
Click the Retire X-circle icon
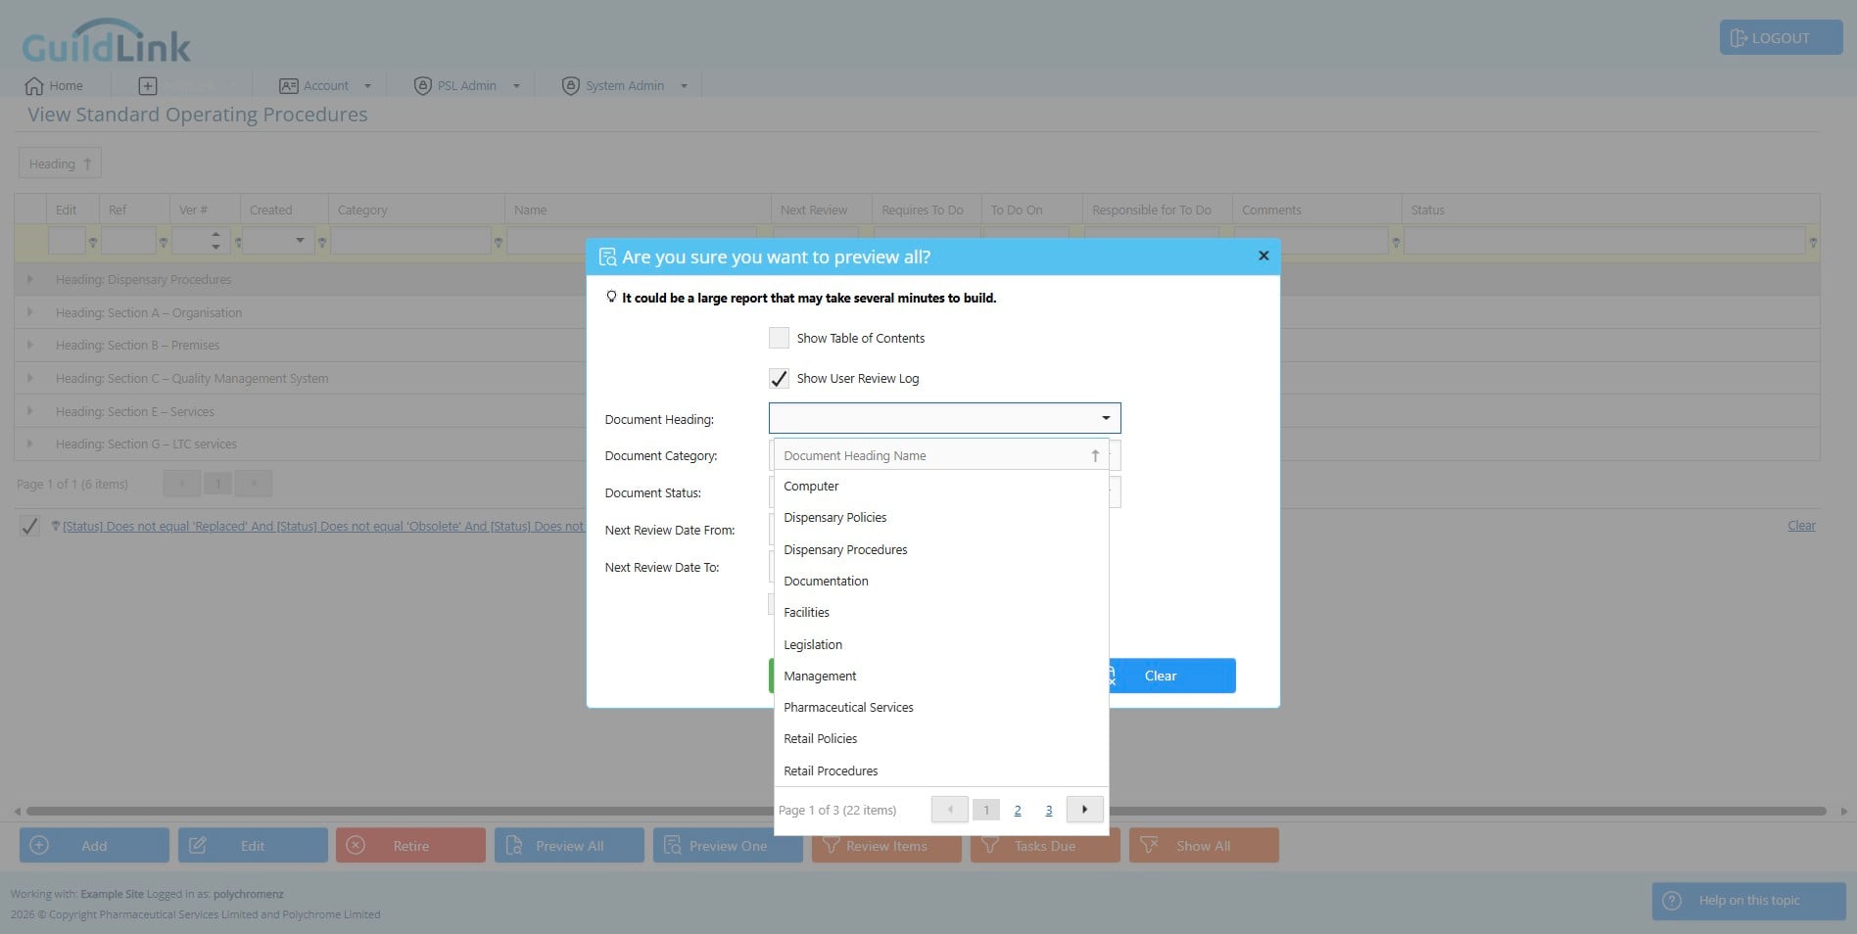click(x=357, y=845)
